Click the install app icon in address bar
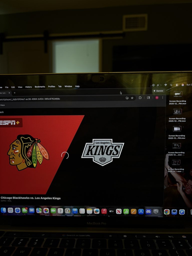This screenshot has width=192, height=256. pyautogui.click(x=127, y=98)
